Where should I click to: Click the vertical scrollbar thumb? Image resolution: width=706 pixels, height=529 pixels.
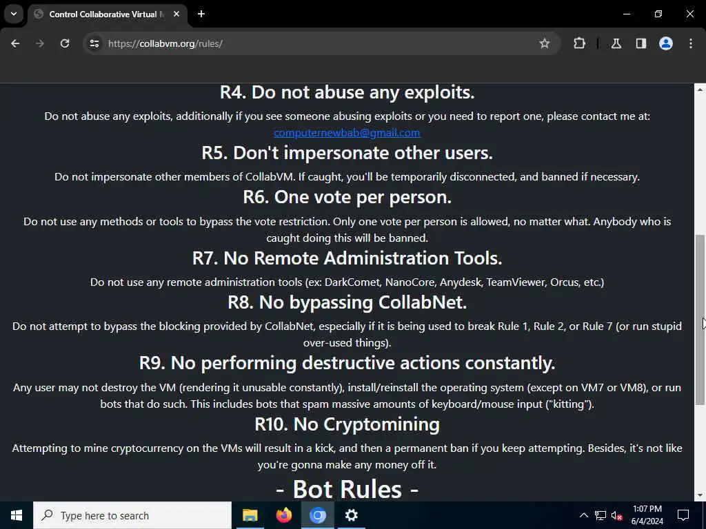[x=700, y=320]
